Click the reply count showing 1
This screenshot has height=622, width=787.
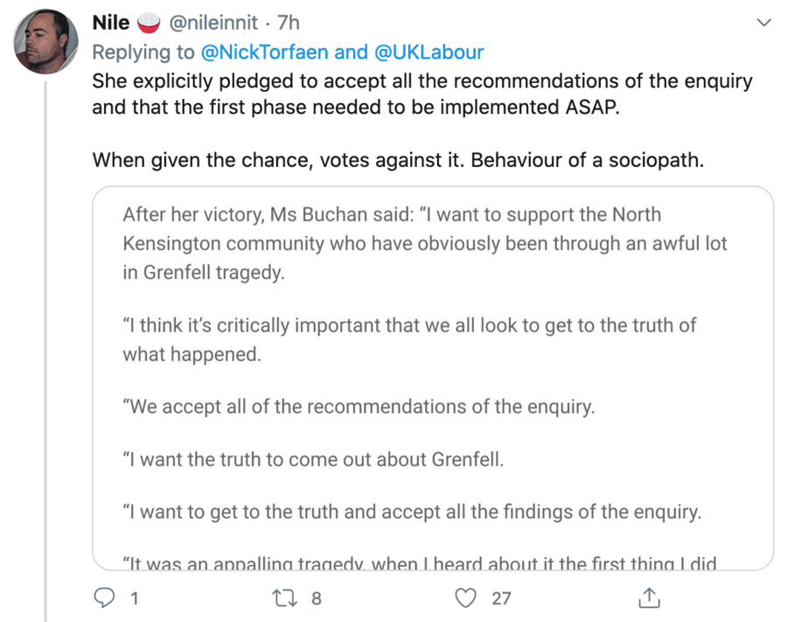pos(135,598)
